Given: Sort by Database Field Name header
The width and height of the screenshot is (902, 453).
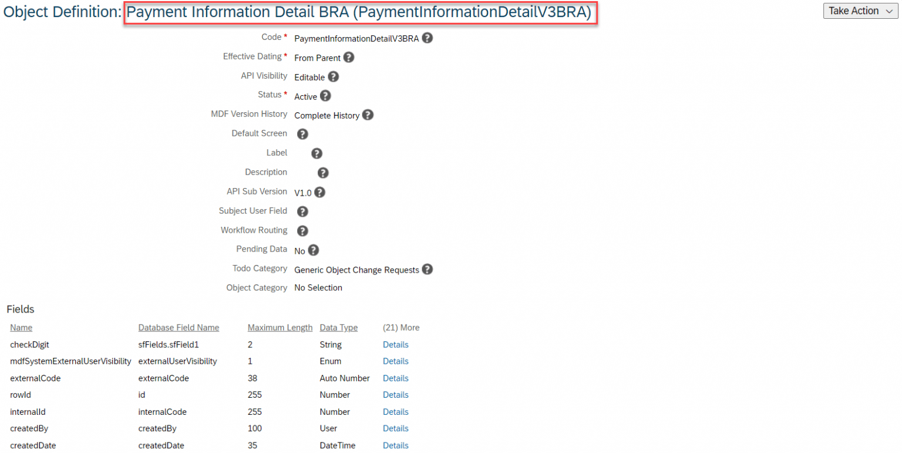Looking at the screenshot, I should (179, 328).
